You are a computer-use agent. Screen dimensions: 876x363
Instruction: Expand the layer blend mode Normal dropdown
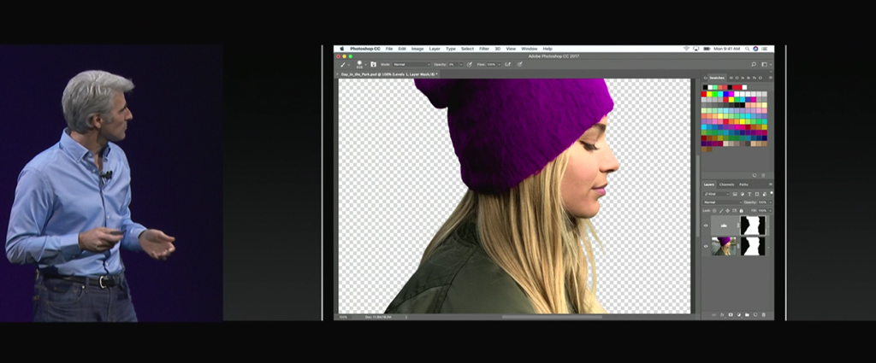click(x=722, y=202)
